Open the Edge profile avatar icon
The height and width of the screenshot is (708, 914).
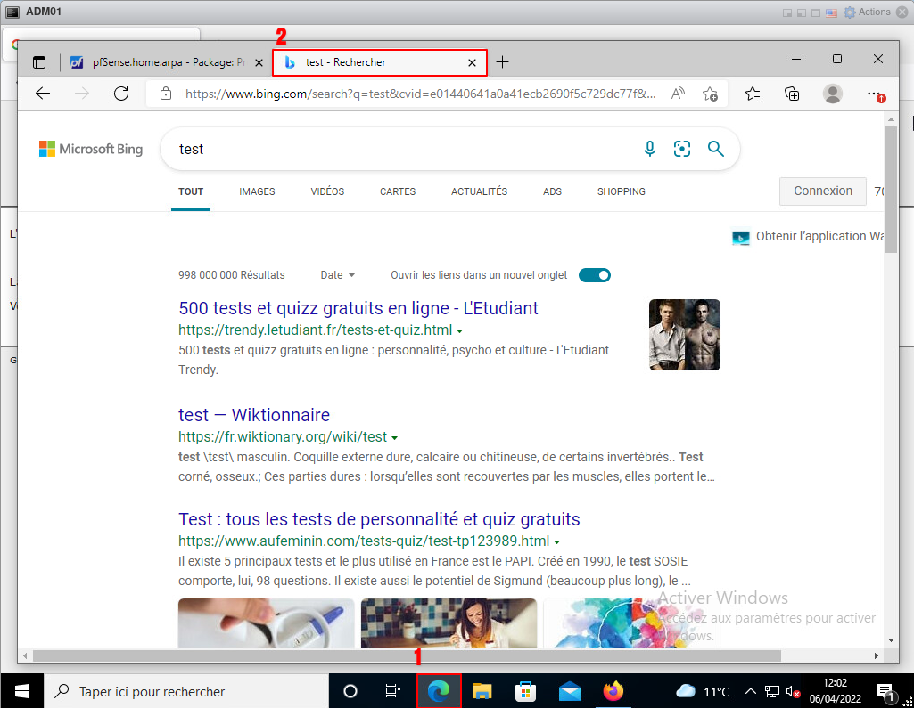(x=833, y=94)
